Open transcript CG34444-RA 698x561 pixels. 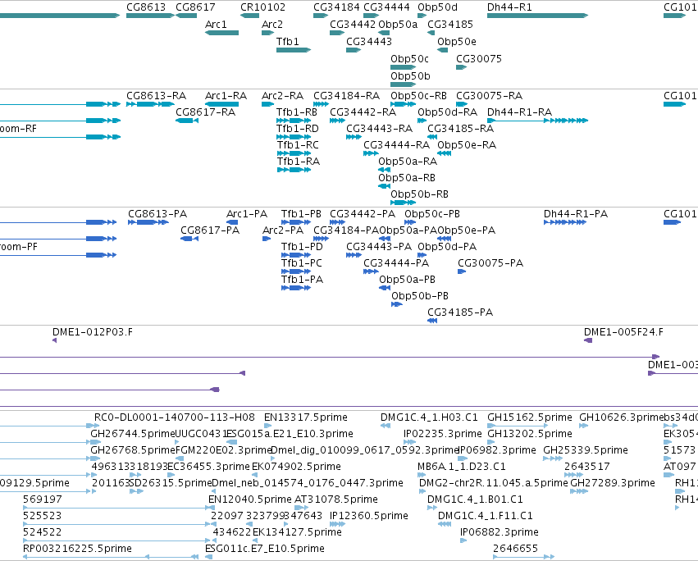click(396, 145)
